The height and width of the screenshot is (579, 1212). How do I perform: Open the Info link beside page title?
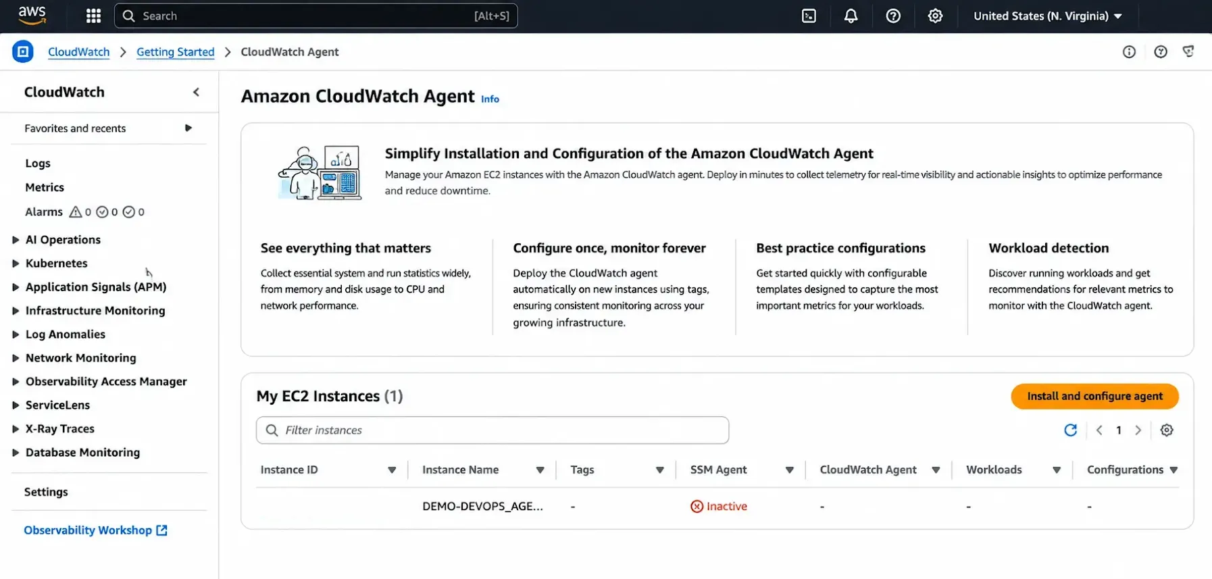click(490, 99)
